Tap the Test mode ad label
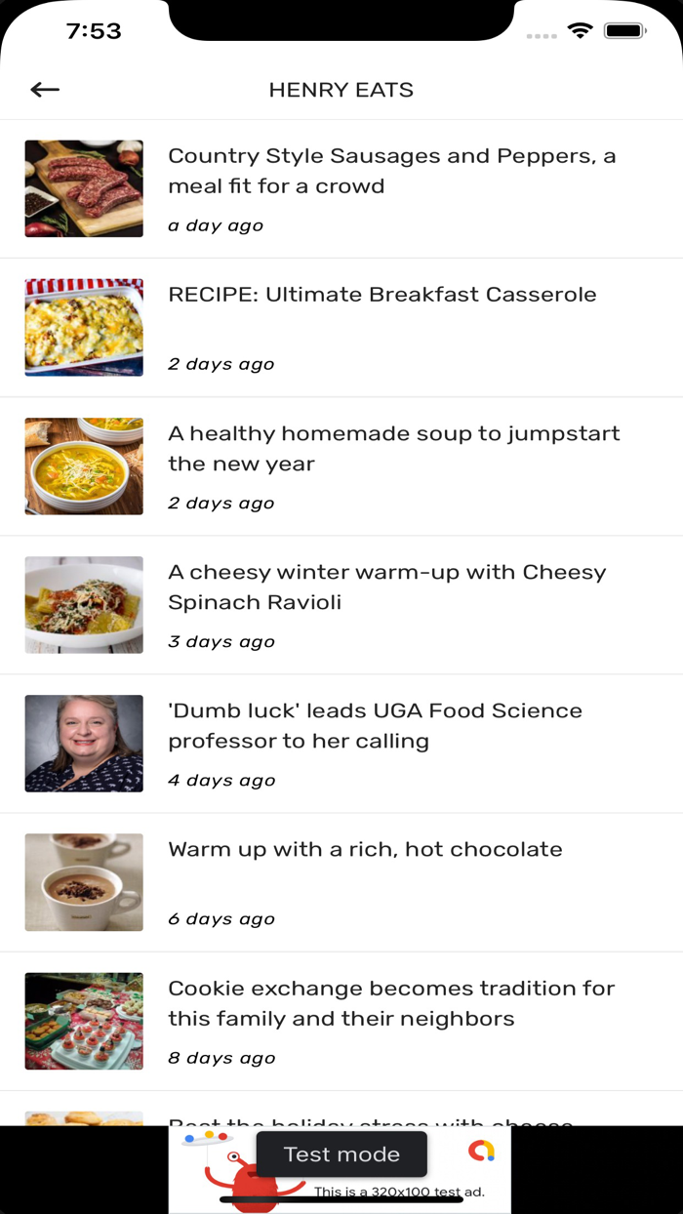Image resolution: width=683 pixels, height=1214 pixels. coord(341,1154)
